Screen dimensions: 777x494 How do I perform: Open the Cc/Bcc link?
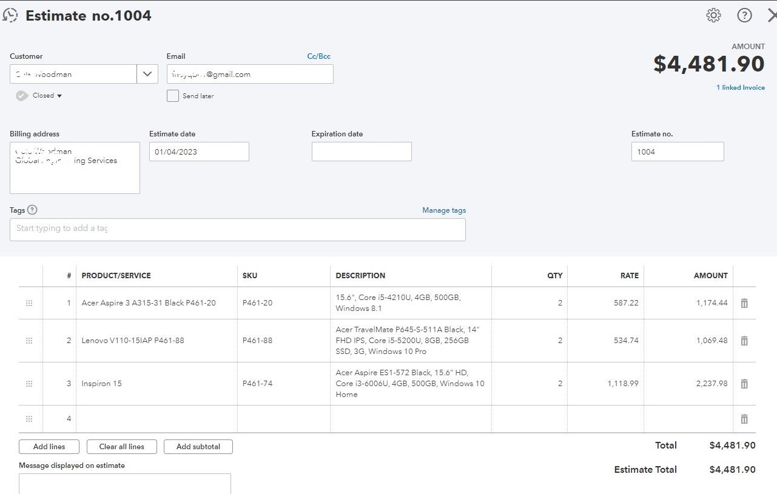coord(319,56)
